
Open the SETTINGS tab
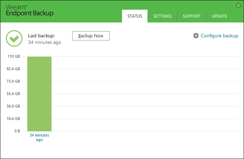(x=162, y=16)
